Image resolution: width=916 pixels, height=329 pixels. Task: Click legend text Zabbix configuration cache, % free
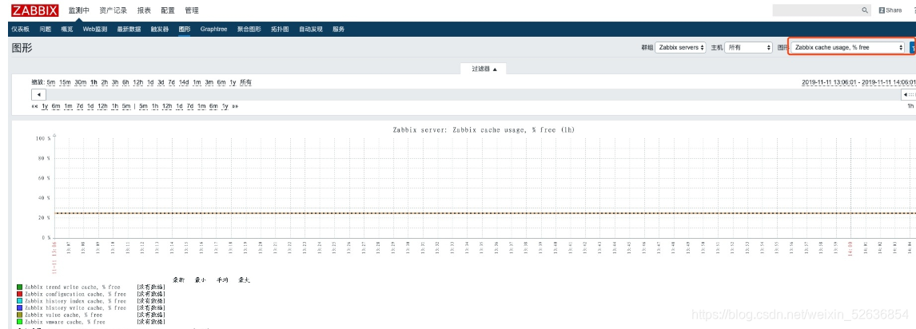pos(75,294)
